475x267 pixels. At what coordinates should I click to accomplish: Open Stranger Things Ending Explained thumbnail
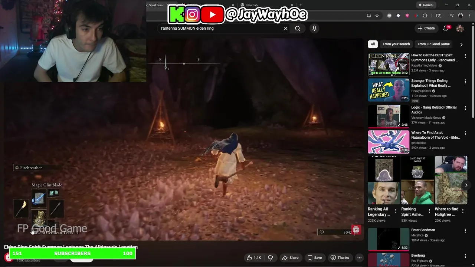[x=389, y=90]
